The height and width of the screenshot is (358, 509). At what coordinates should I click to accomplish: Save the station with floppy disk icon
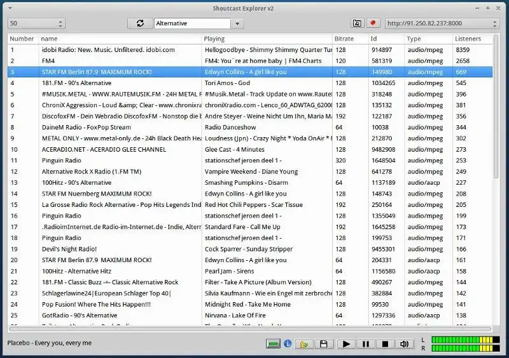[324, 344]
